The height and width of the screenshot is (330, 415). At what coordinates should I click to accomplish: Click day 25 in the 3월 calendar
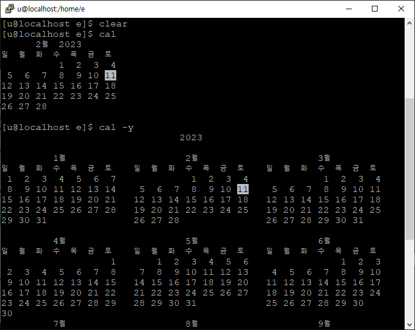(x=375, y=210)
